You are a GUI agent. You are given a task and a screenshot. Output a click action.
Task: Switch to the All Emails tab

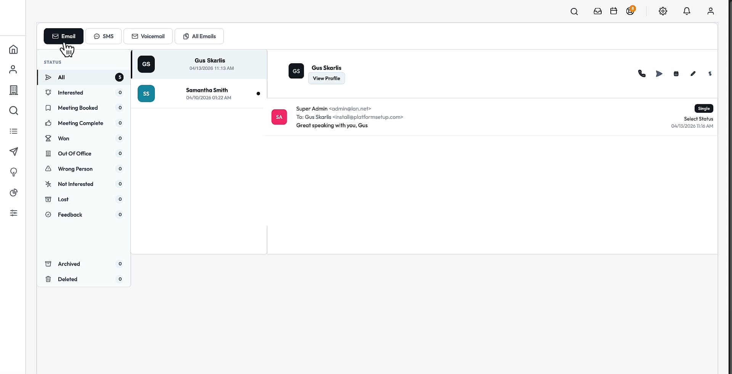coord(199,36)
